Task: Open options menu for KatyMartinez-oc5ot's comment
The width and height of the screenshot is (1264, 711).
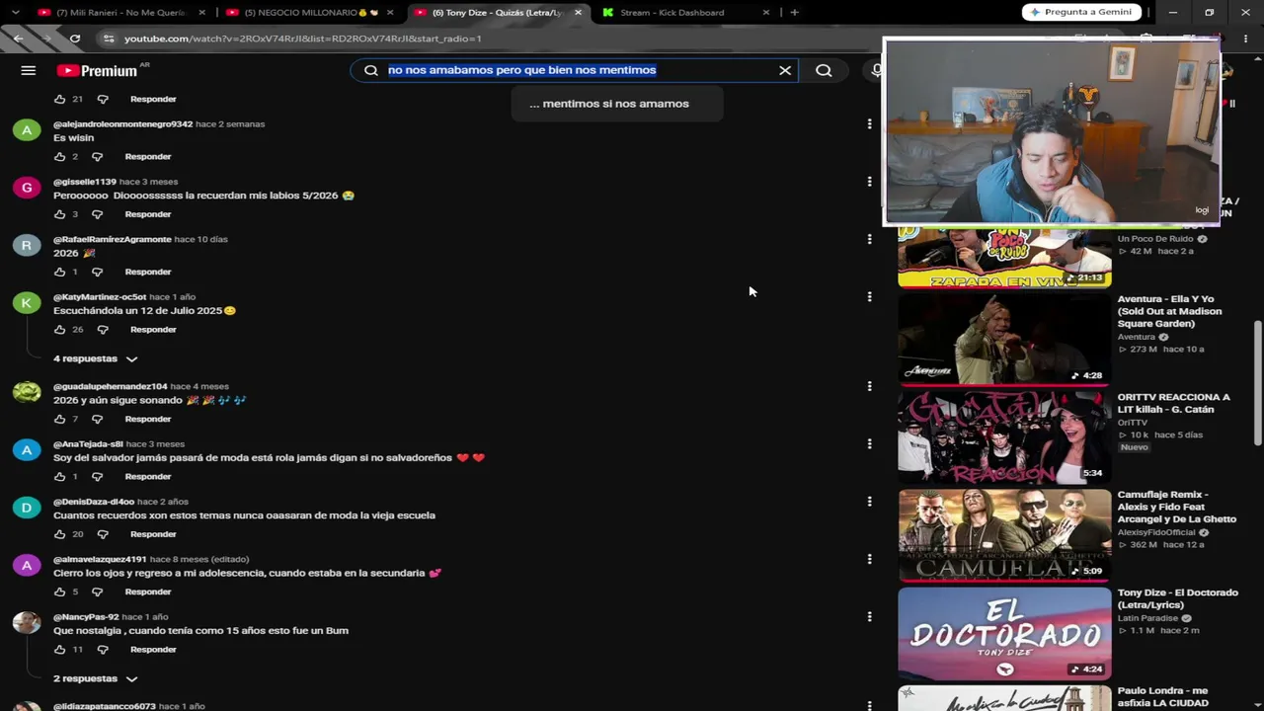Action: [869, 296]
